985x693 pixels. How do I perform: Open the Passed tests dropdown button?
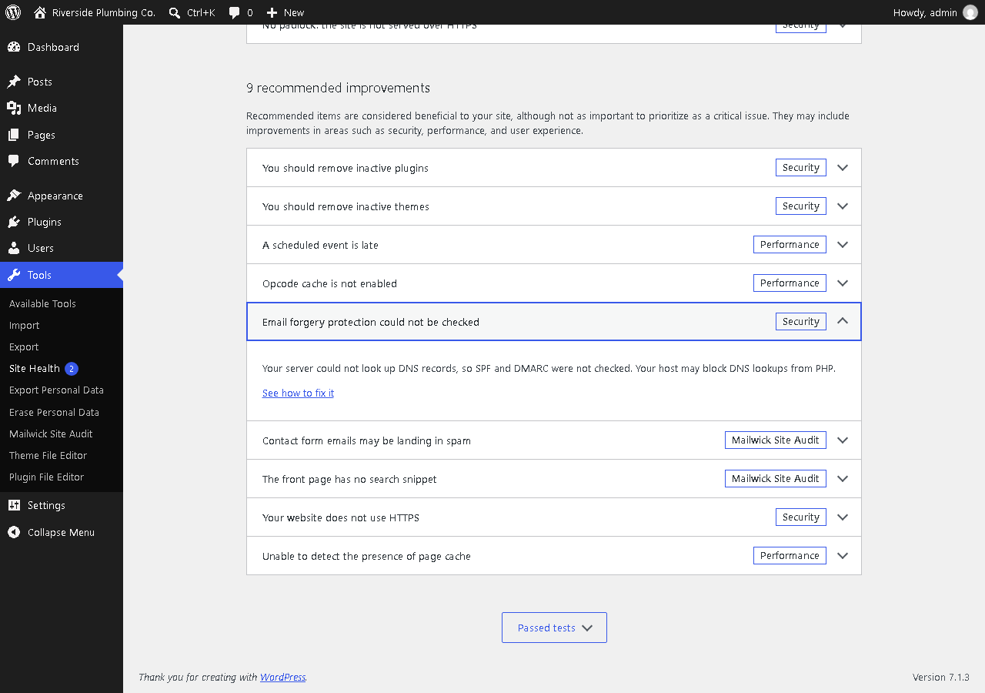[554, 628]
